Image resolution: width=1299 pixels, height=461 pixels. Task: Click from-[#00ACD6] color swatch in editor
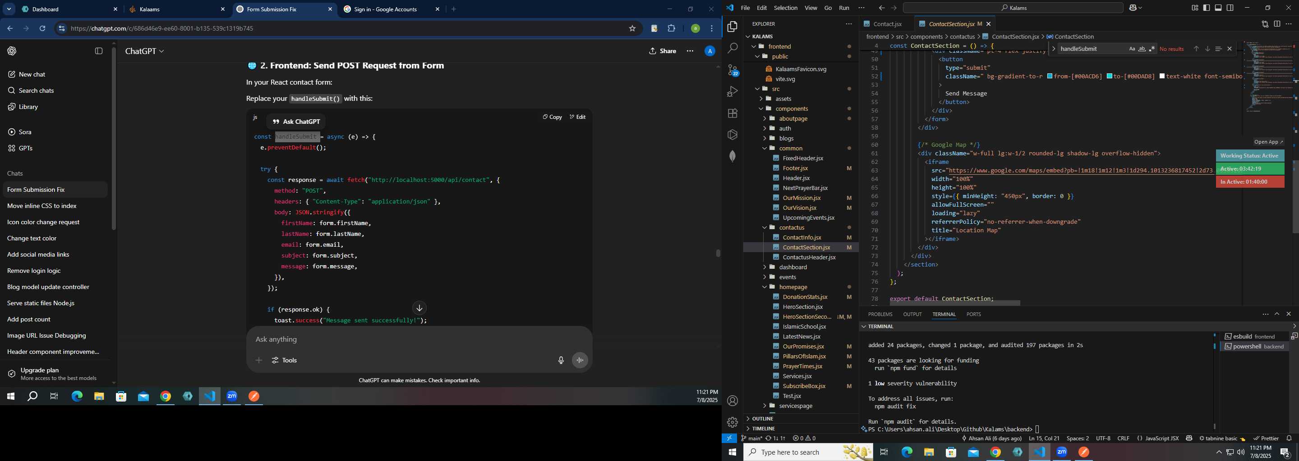(x=1050, y=77)
